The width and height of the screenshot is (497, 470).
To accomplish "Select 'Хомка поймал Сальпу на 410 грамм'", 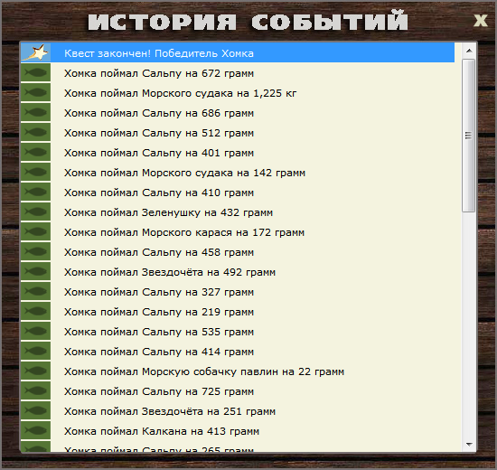I will click(x=238, y=192).
